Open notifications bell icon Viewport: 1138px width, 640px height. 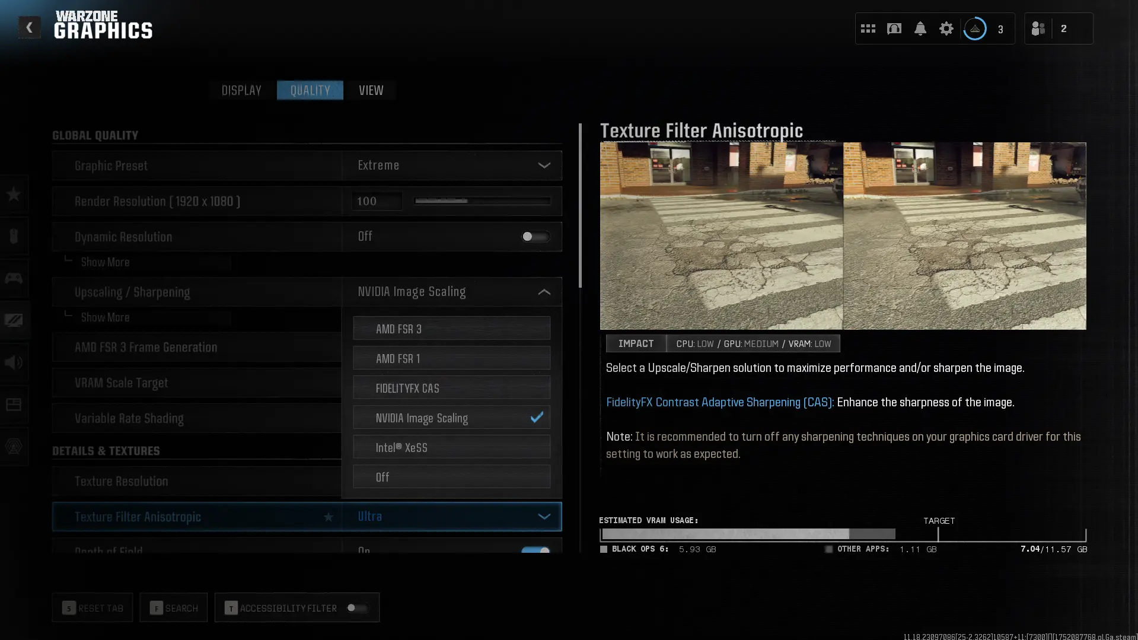tap(920, 28)
